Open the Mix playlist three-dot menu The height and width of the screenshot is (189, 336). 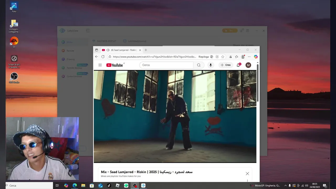tap(247, 181)
